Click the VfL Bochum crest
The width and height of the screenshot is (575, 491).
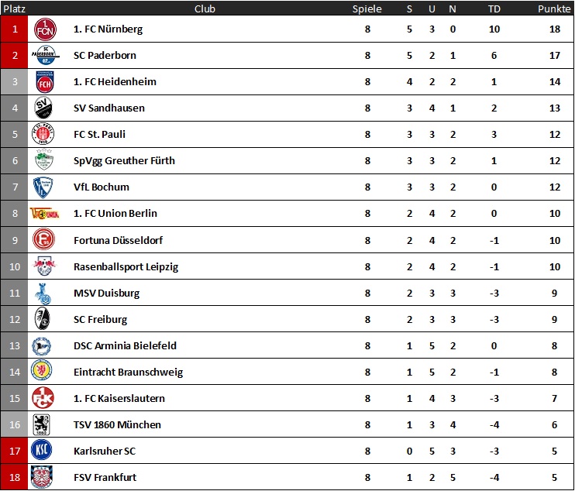click(x=43, y=187)
